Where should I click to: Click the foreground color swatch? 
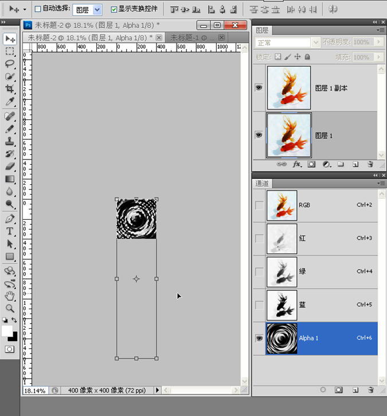point(6,331)
